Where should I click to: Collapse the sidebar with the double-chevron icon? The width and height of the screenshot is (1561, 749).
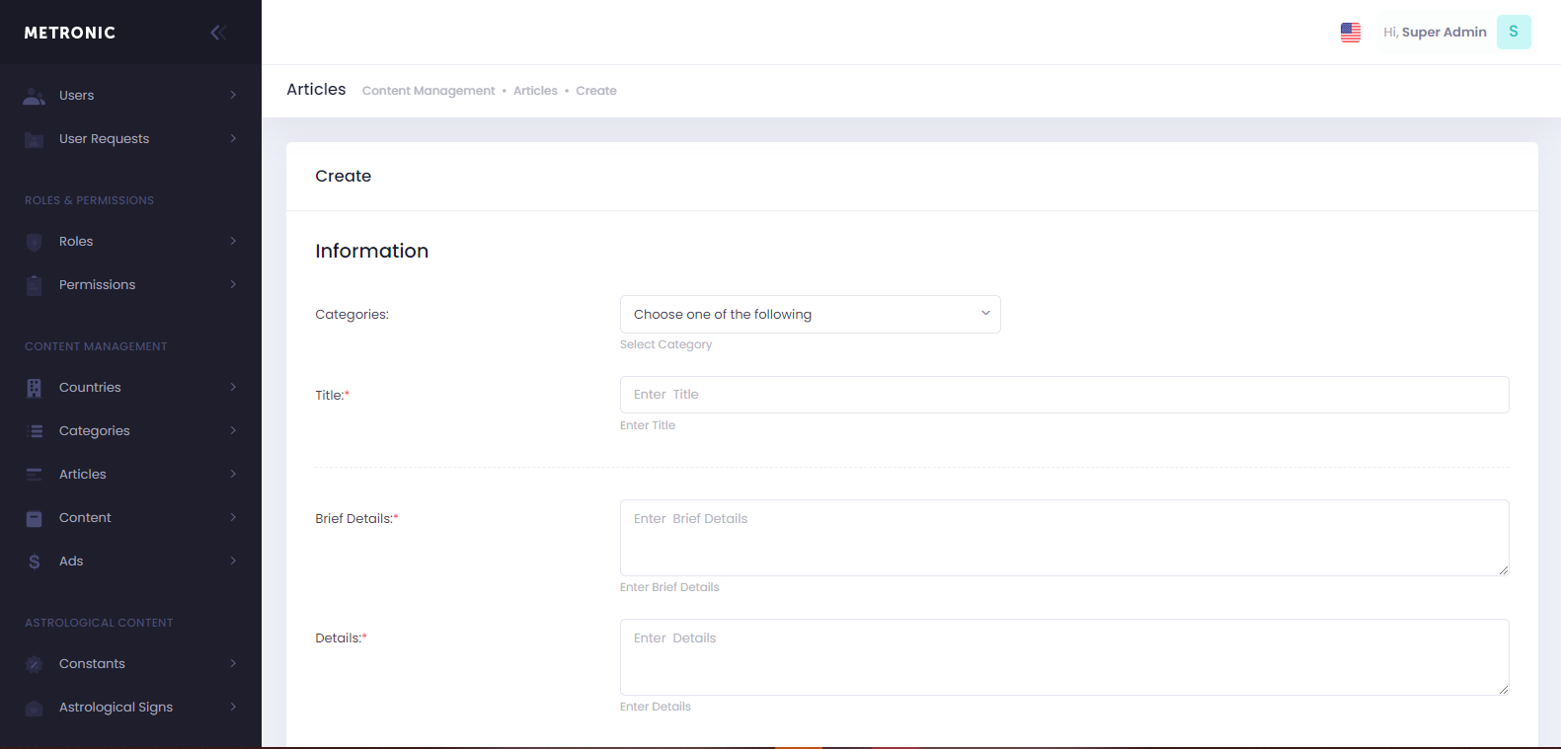(218, 33)
